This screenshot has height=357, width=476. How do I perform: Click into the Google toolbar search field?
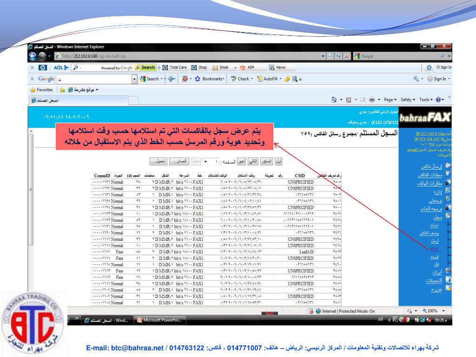(x=94, y=79)
